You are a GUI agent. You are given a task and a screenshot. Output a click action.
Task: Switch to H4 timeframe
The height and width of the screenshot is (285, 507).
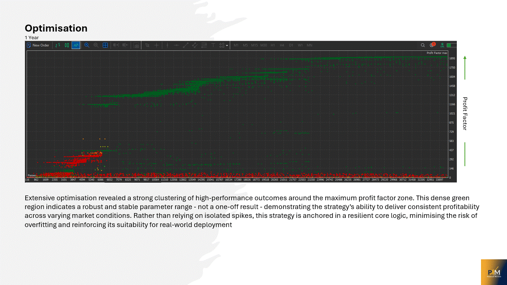point(282,45)
